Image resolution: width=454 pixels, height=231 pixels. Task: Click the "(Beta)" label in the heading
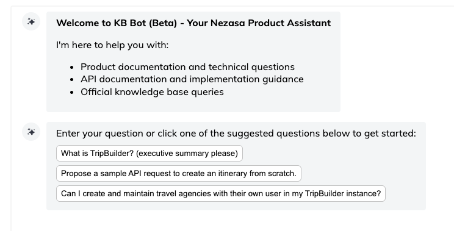[x=163, y=23]
